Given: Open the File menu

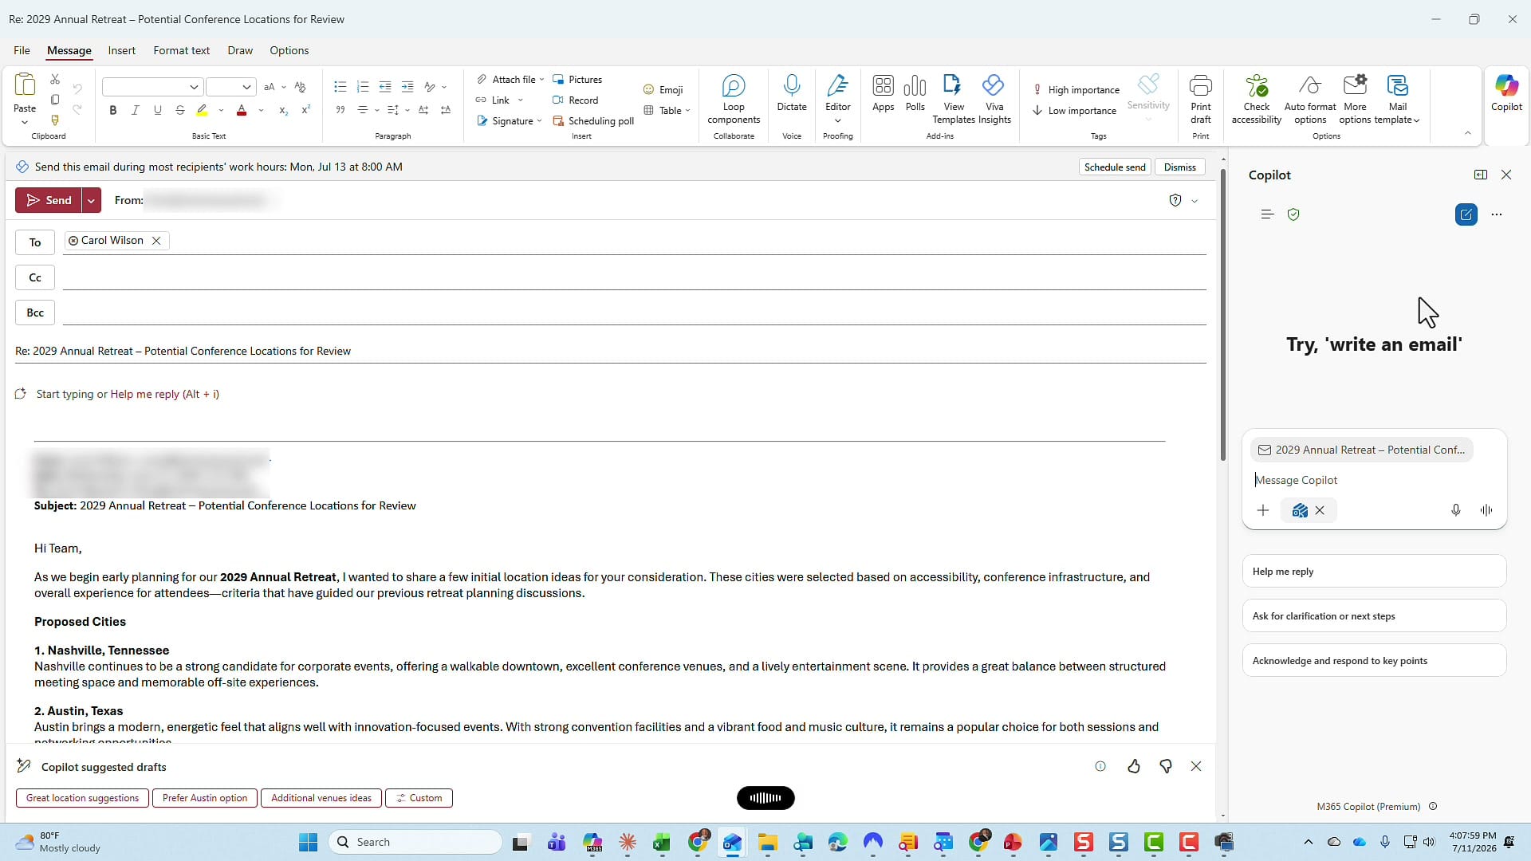Looking at the screenshot, I should click(x=22, y=50).
